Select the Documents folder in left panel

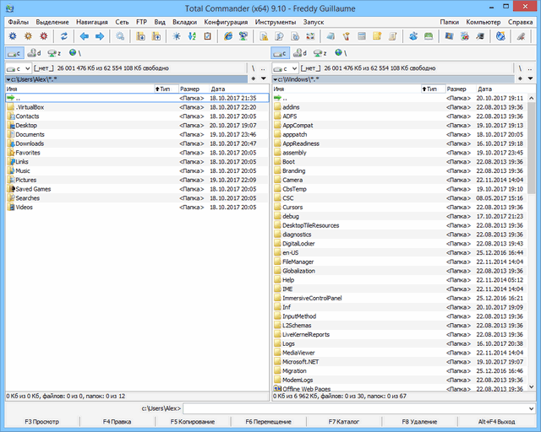pyautogui.click(x=30, y=134)
